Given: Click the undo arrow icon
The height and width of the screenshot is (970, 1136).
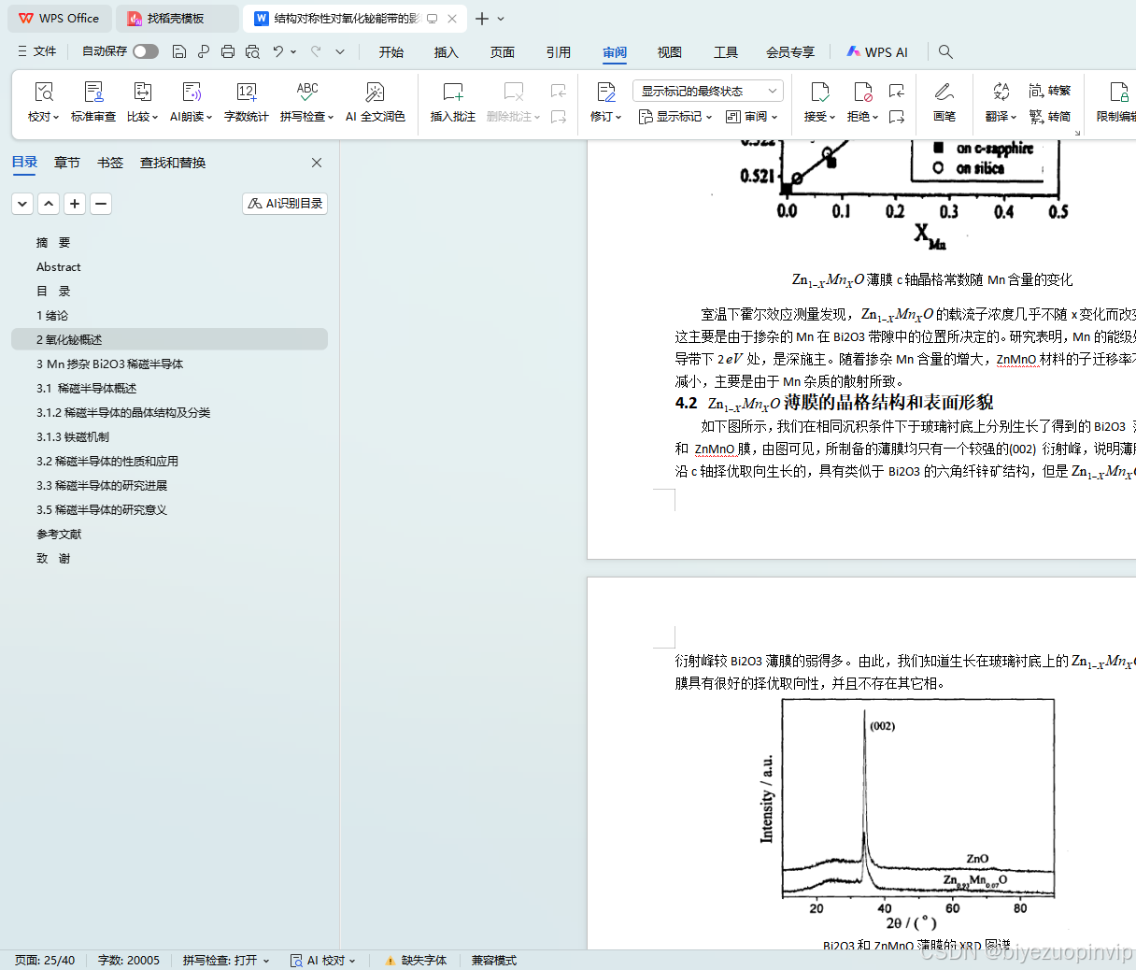Looking at the screenshot, I should point(278,51).
